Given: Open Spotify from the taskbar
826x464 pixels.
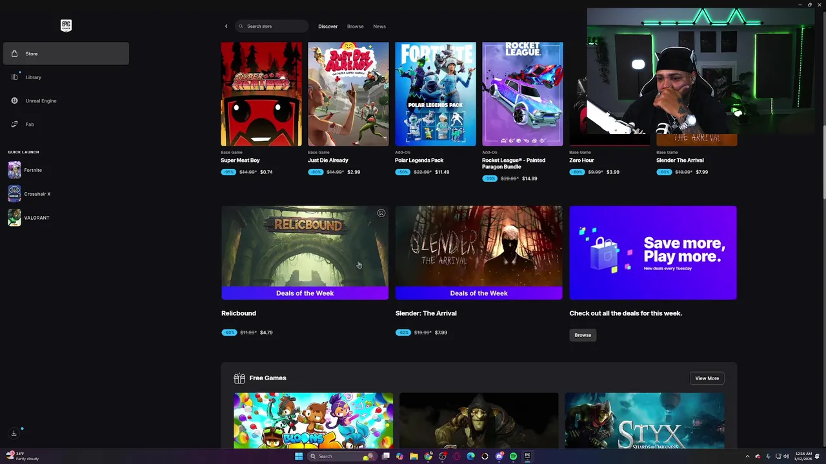Looking at the screenshot, I should 513,456.
